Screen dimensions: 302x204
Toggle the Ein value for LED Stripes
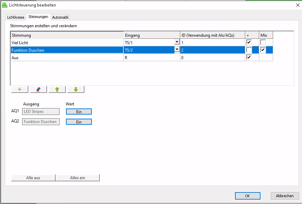pos(79,112)
